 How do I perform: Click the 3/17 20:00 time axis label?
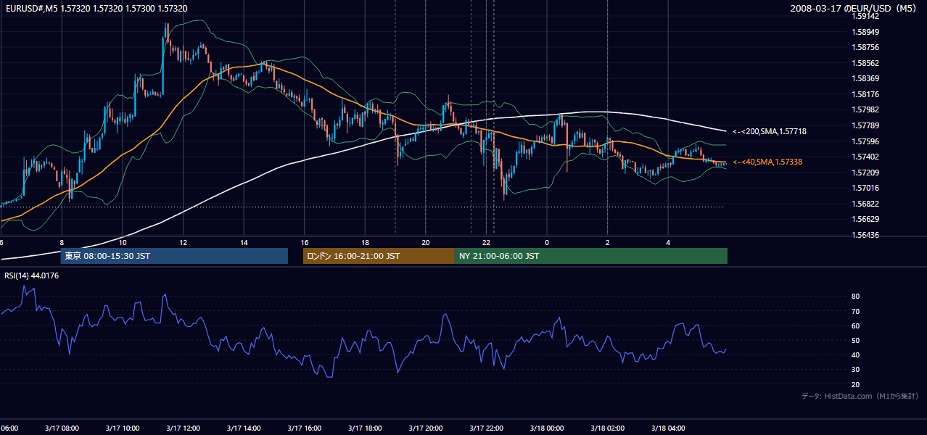[425, 428]
